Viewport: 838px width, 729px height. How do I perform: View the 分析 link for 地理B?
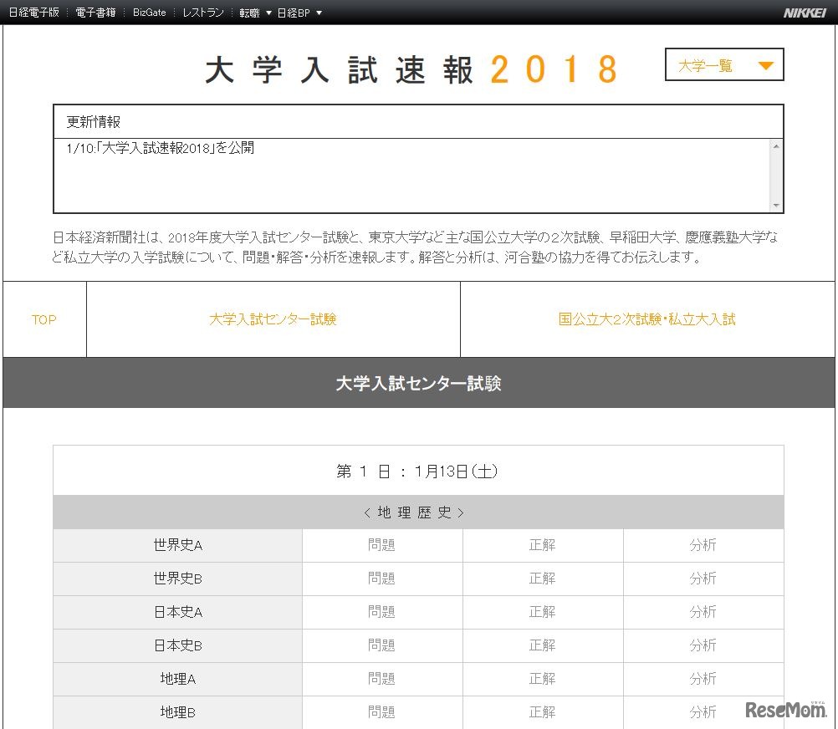(703, 711)
